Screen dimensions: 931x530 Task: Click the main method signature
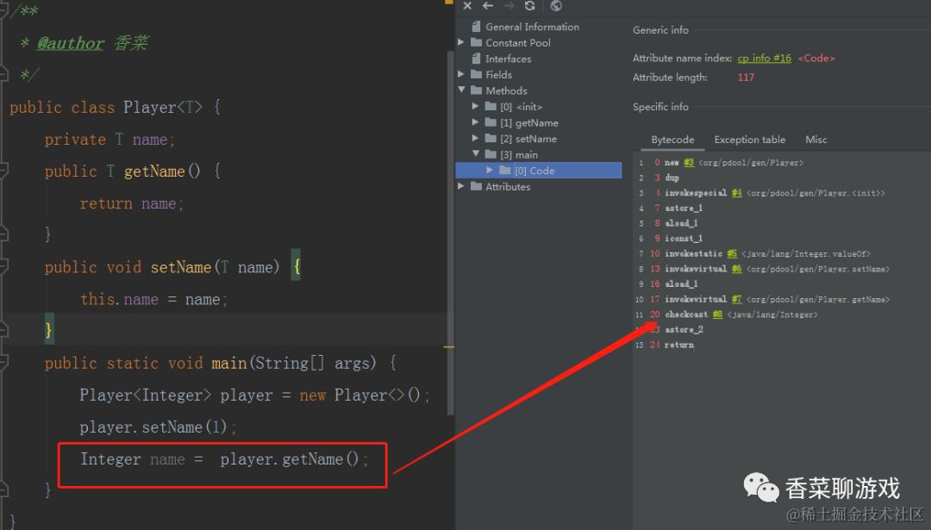click(x=221, y=363)
